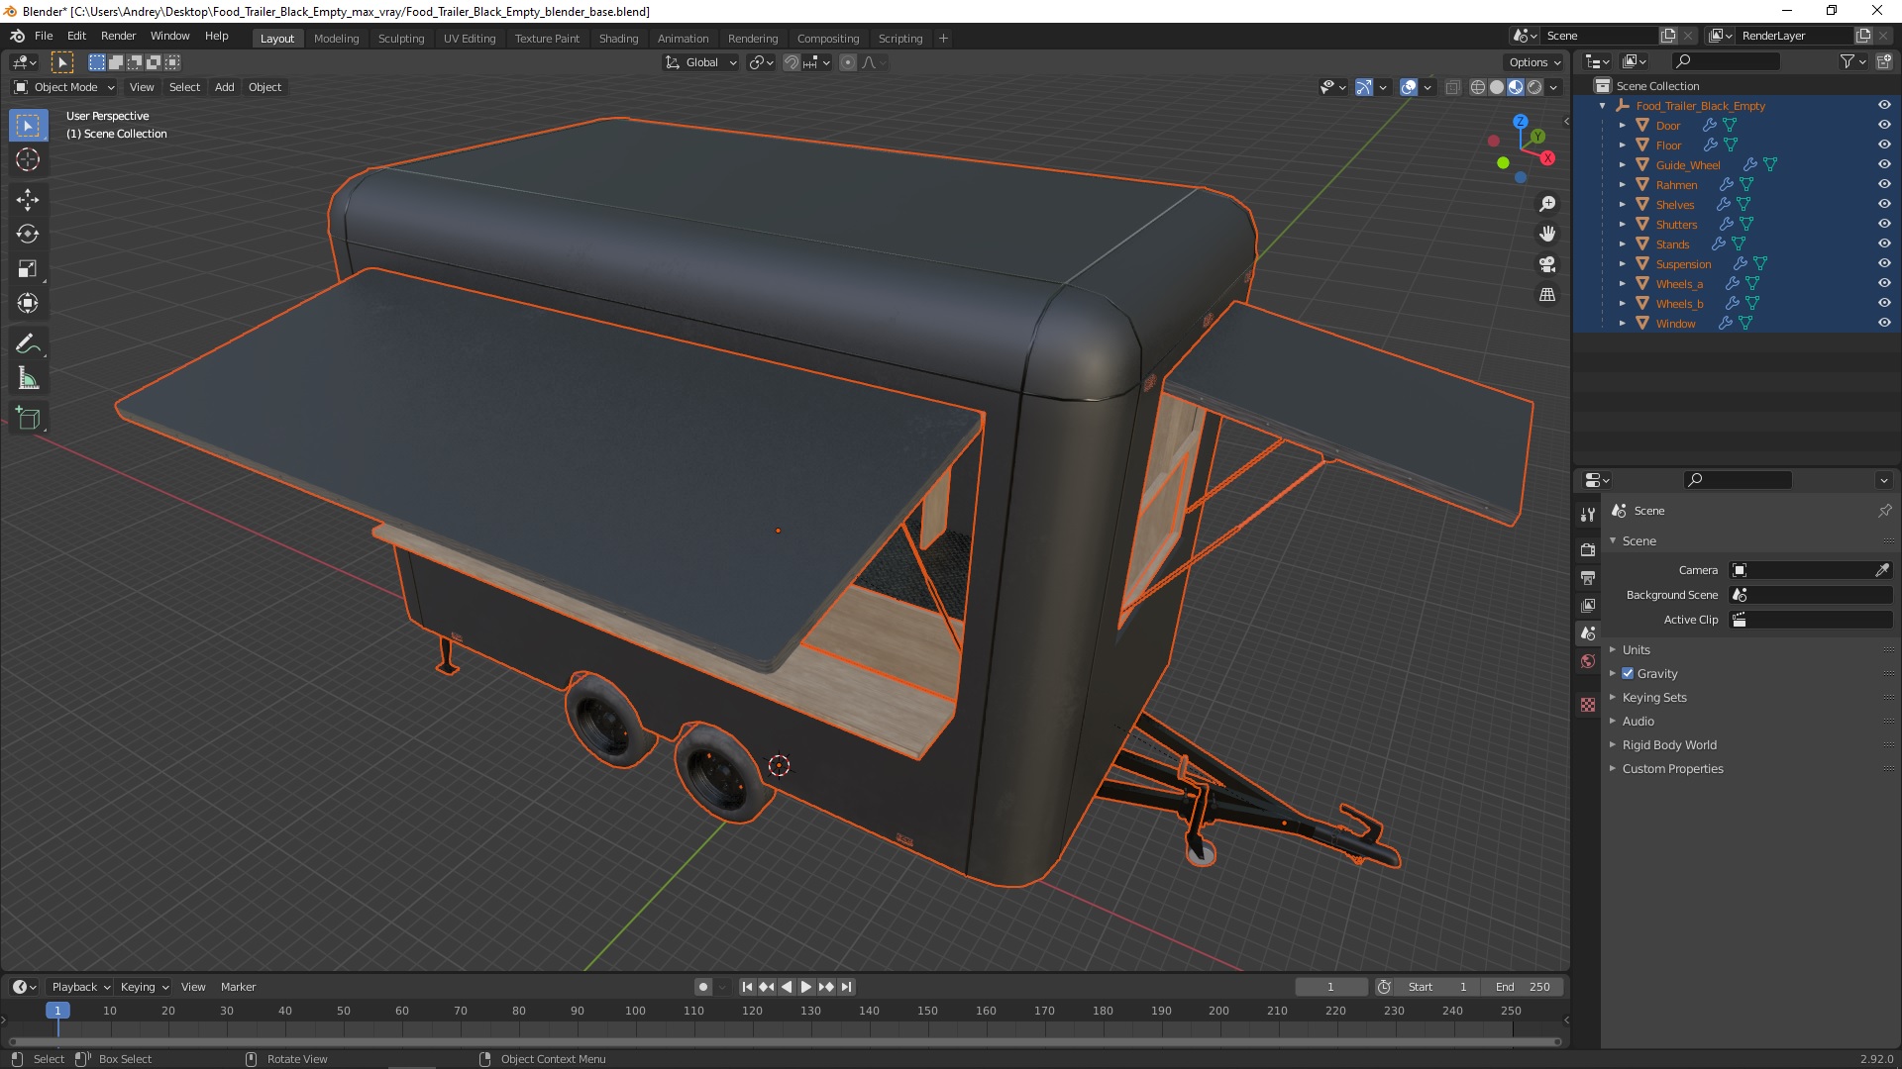Click the Add Cube tool
The image size is (1902, 1069).
tap(28, 419)
